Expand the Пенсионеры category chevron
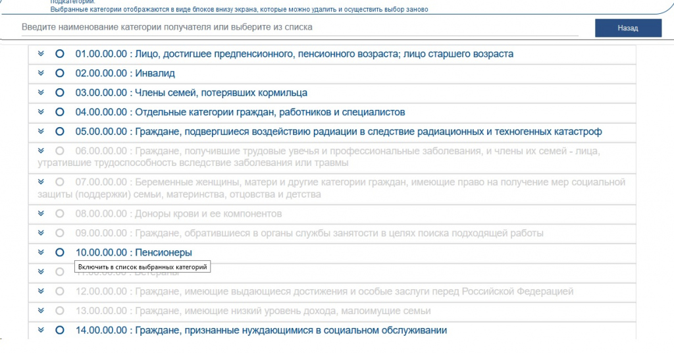The width and height of the screenshot is (674, 353). (41, 252)
